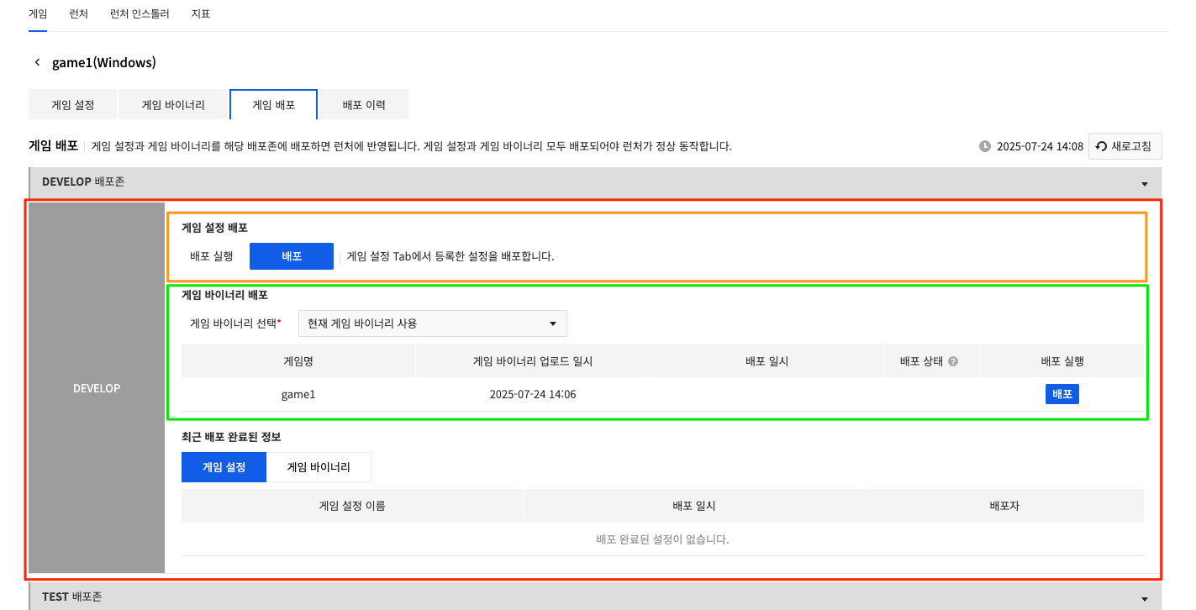Click the 게임 top menu item

(38, 14)
